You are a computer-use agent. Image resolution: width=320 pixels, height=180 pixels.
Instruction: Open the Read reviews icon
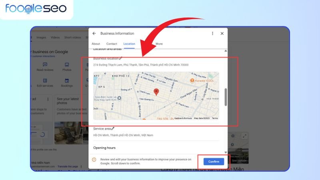point(45,65)
